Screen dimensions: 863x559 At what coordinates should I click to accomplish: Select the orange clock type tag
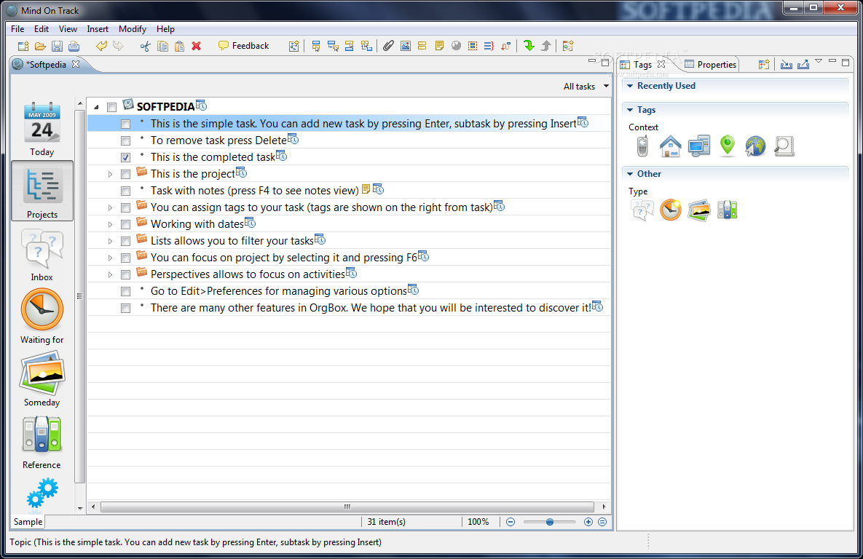coord(670,210)
